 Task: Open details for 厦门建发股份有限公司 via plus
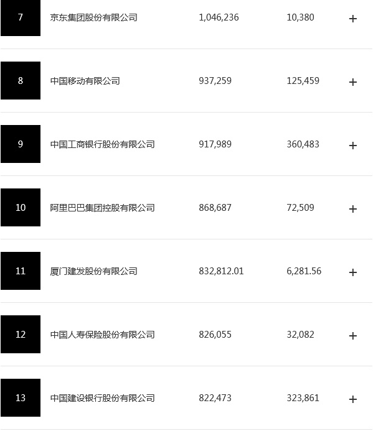pos(352,272)
